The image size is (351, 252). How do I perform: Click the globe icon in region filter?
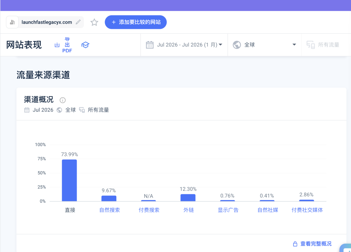pos(237,45)
